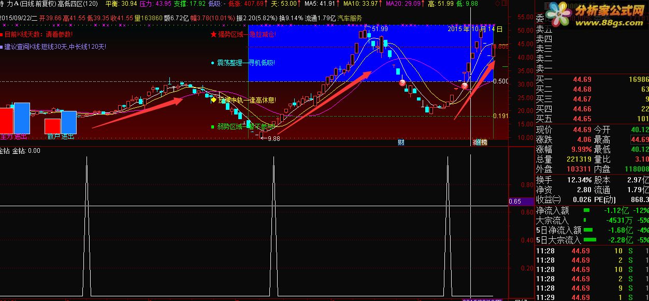This screenshot has width=649, height=301.
Task: Select the 买二 bid price 44.68
Action: pyautogui.click(x=581, y=89)
